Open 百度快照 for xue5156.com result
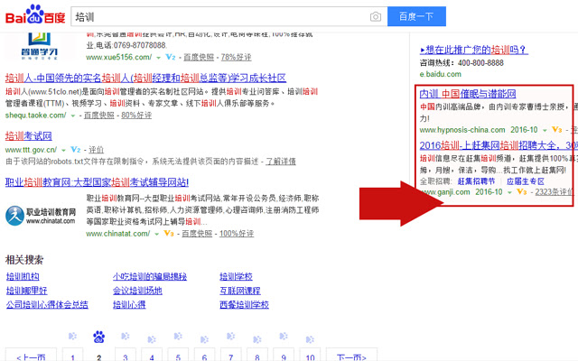 (199, 57)
